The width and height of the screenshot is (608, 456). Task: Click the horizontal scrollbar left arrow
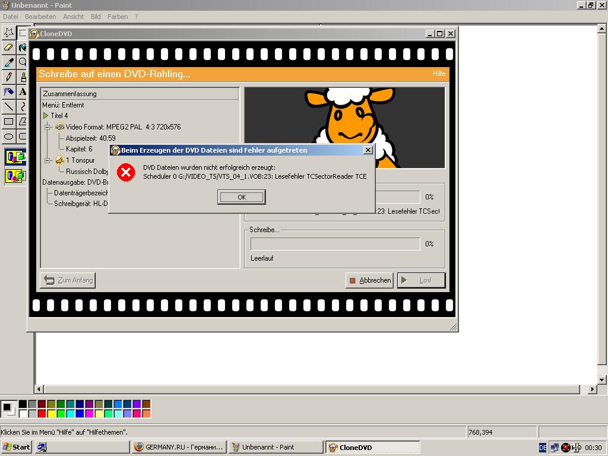coord(39,389)
